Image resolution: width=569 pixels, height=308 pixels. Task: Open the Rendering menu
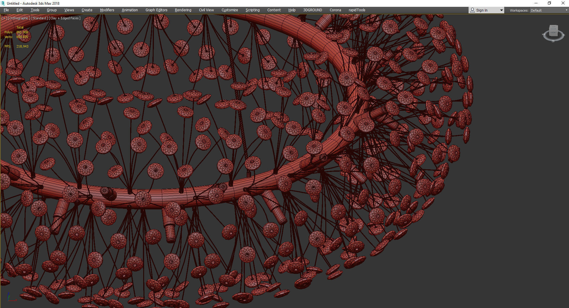click(183, 10)
